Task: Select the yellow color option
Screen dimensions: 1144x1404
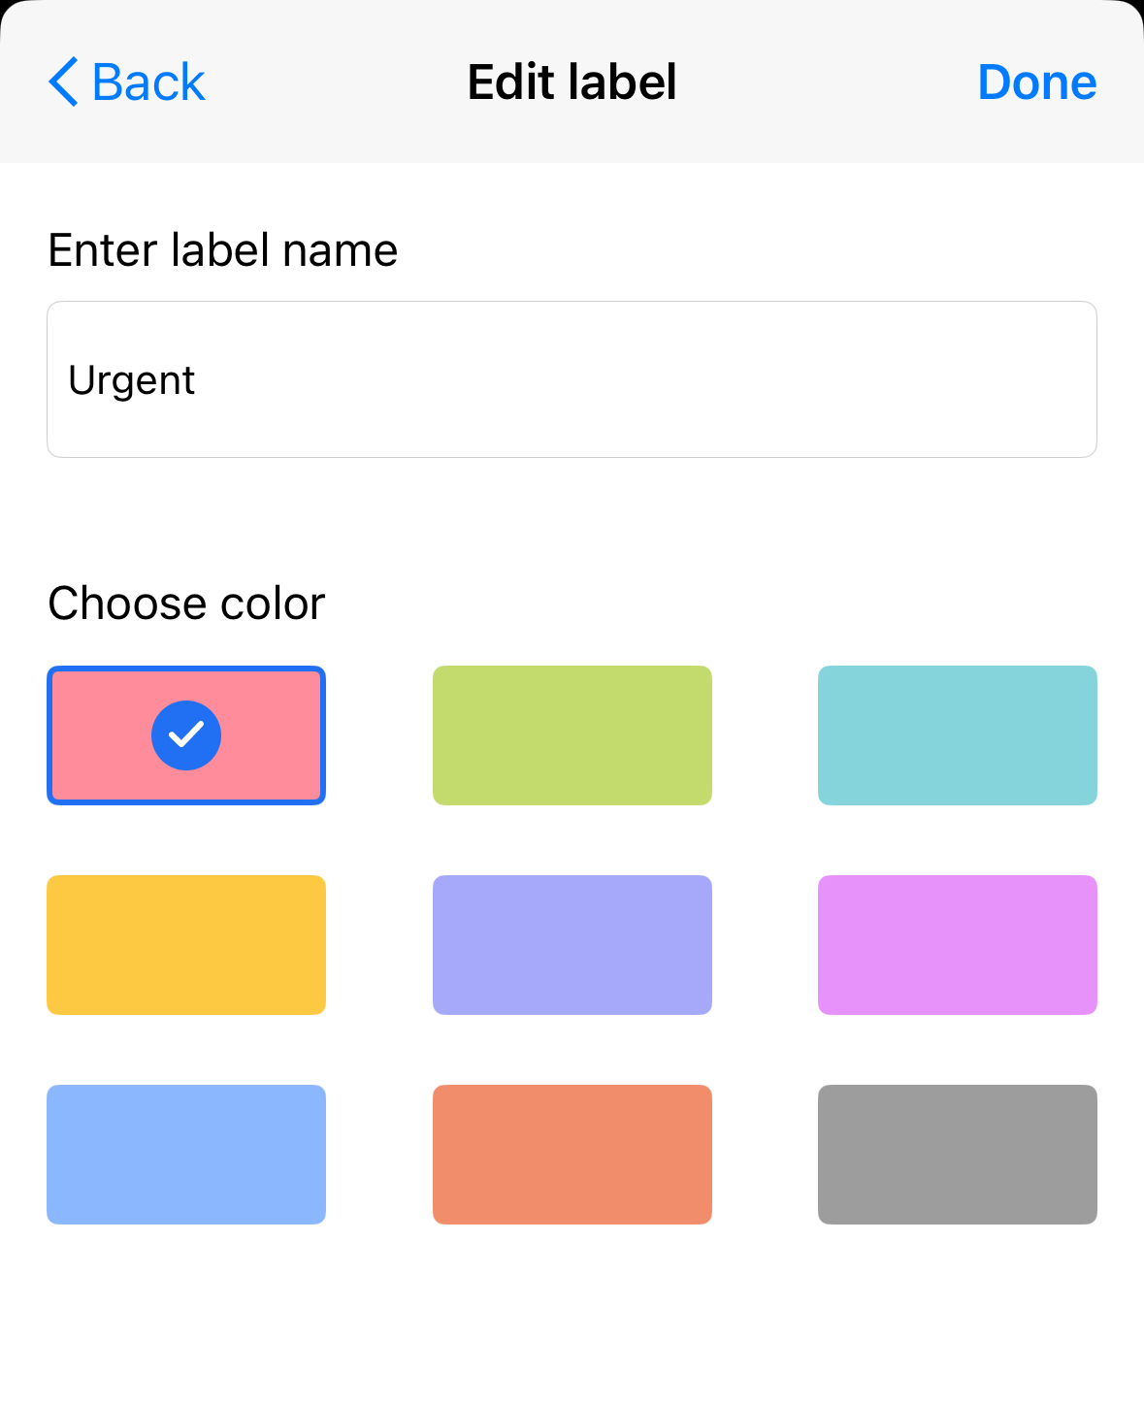Action: click(185, 944)
